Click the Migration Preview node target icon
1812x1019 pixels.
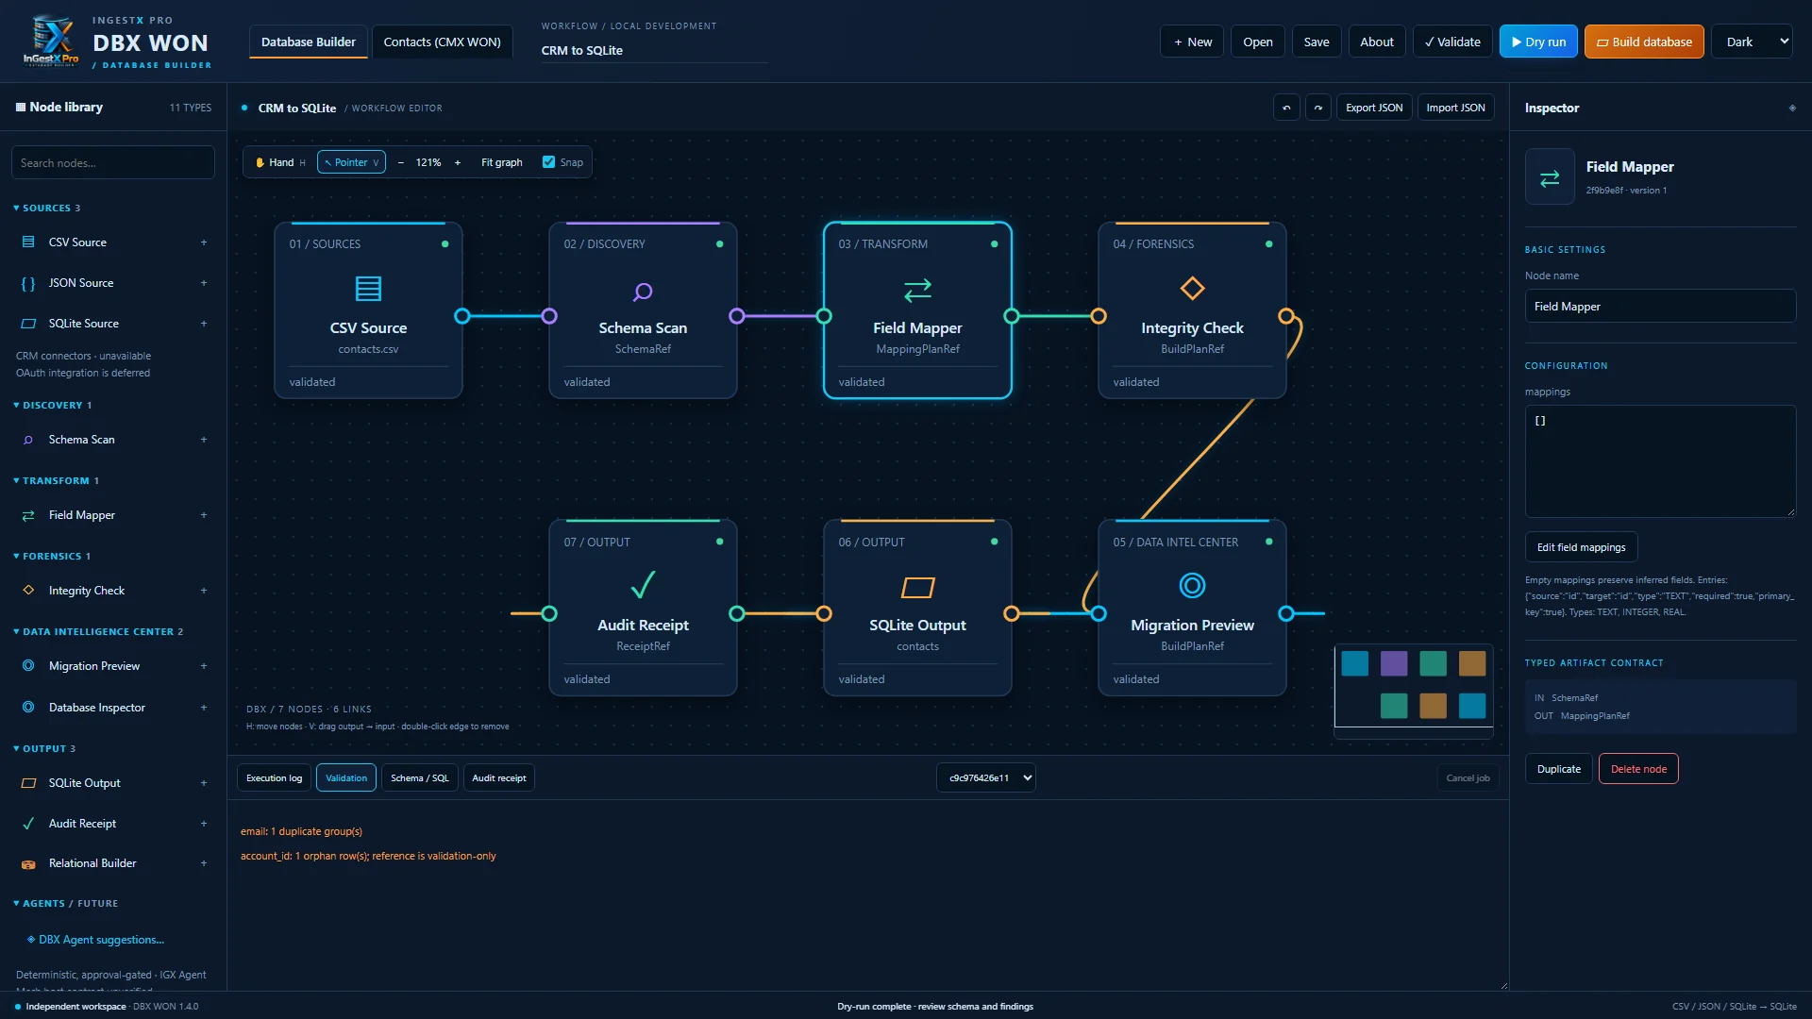[x=1192, y=586]
